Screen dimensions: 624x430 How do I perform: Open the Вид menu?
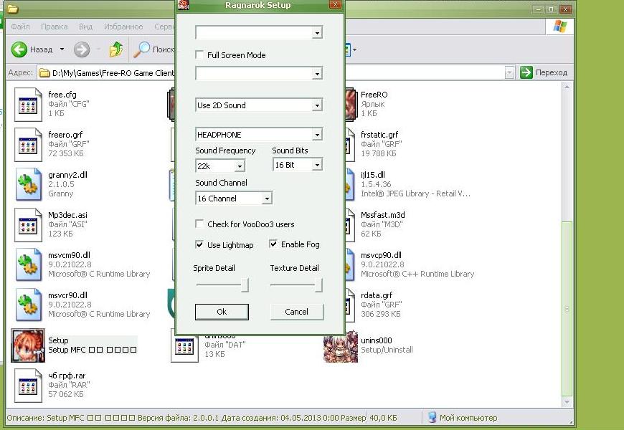pyautogui.click(x=85, y=27)
